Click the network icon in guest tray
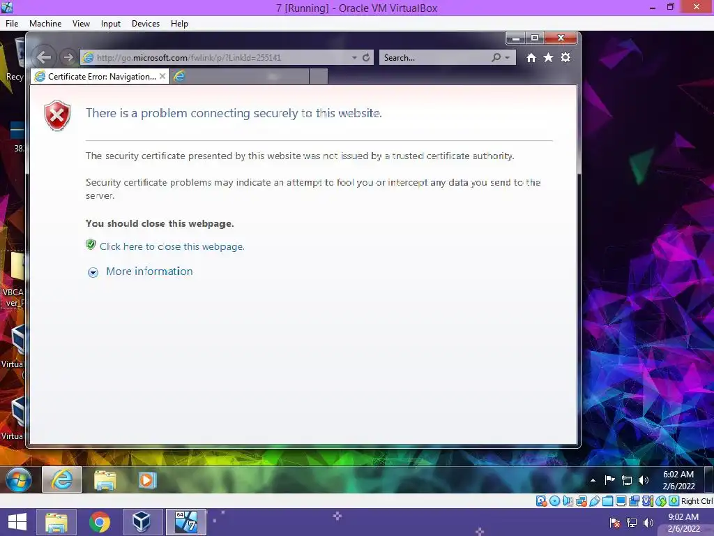Screen dimensions: 714x536 [627, 480]
